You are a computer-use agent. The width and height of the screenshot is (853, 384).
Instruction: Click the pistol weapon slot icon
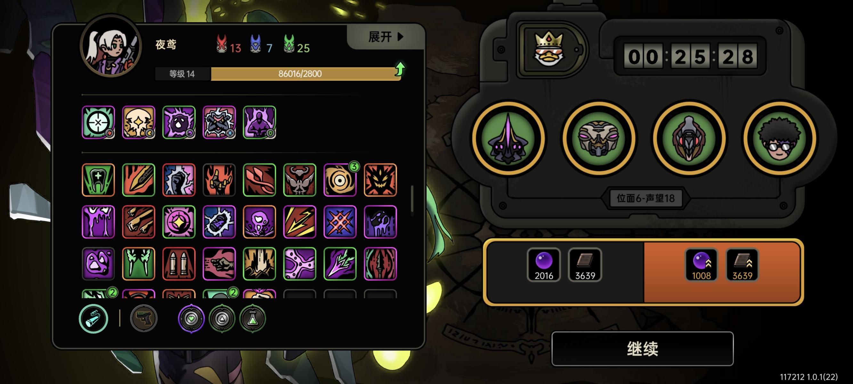(144, 318)
